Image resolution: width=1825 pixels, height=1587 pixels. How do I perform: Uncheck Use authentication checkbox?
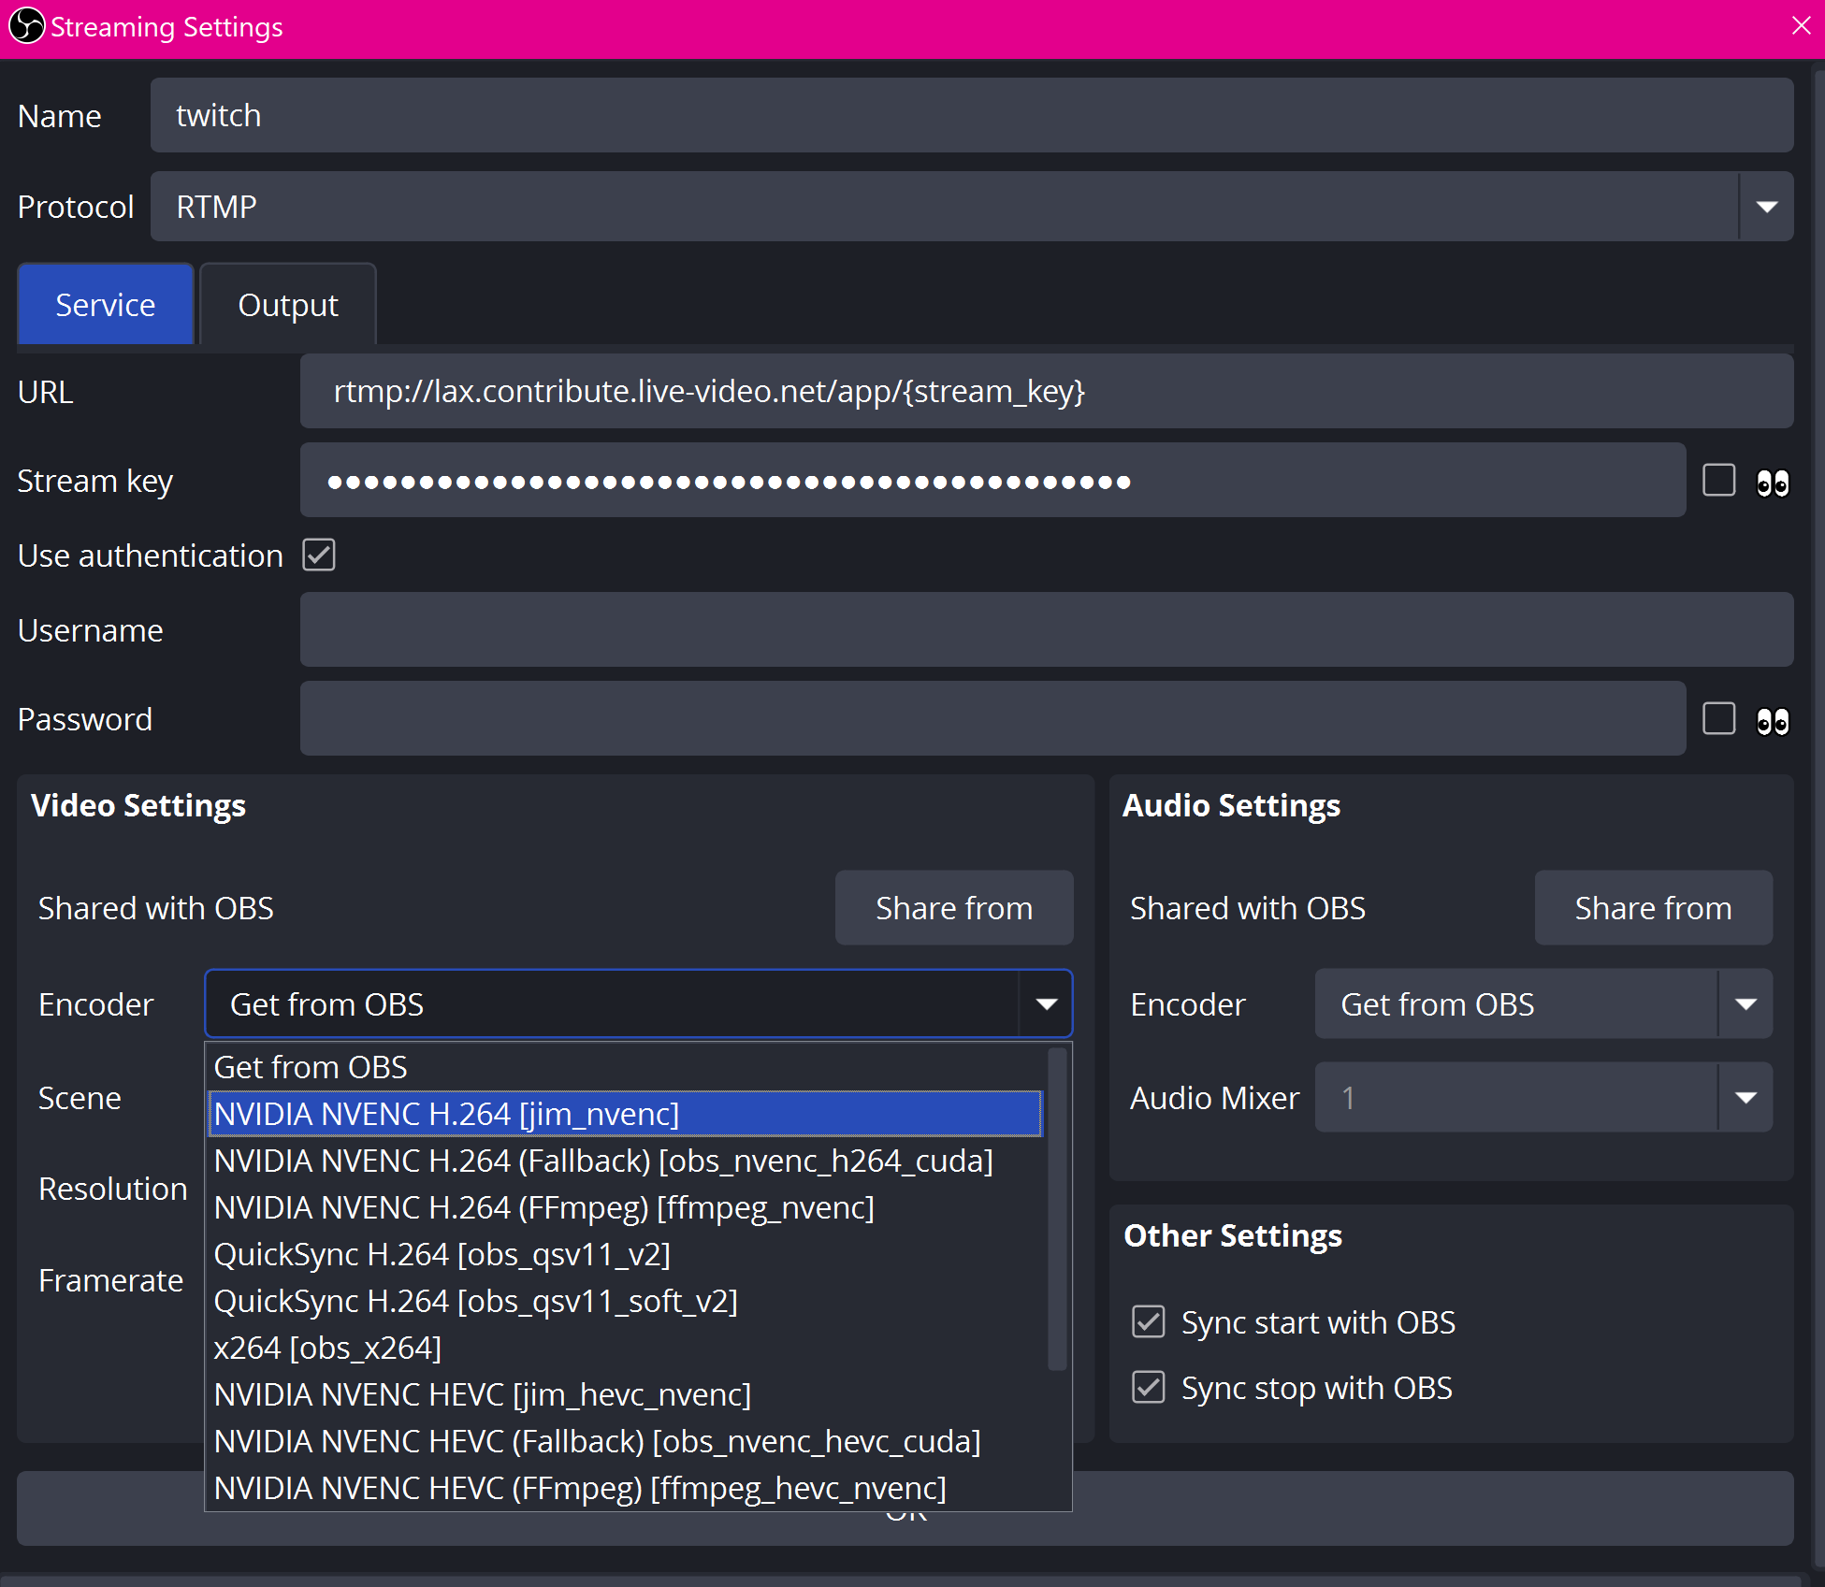[x=319, y=555]
